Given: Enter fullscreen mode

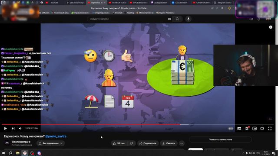Looking at the screenshot, I should (270, 128).
